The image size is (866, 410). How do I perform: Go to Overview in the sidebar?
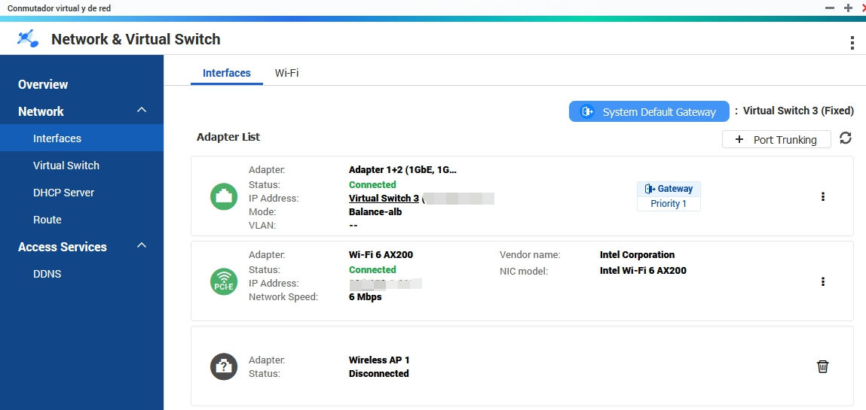point(43,84)
